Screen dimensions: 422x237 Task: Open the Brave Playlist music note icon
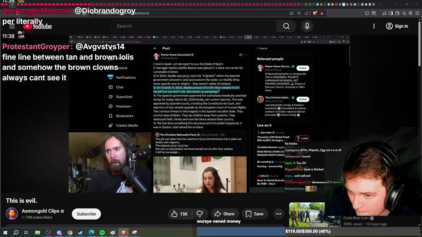[x=384, y=13]
